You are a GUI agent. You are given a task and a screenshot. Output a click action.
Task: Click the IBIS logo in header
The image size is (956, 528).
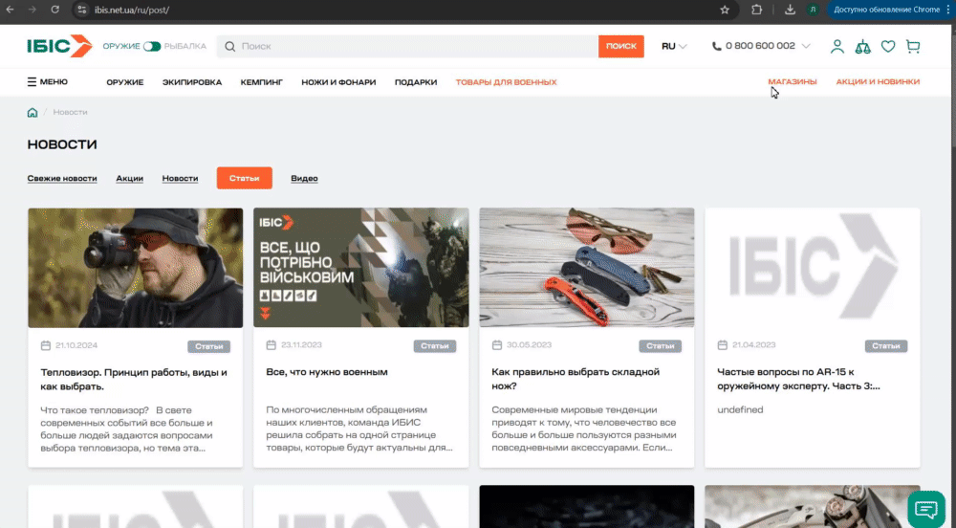[x=59, y=46]
